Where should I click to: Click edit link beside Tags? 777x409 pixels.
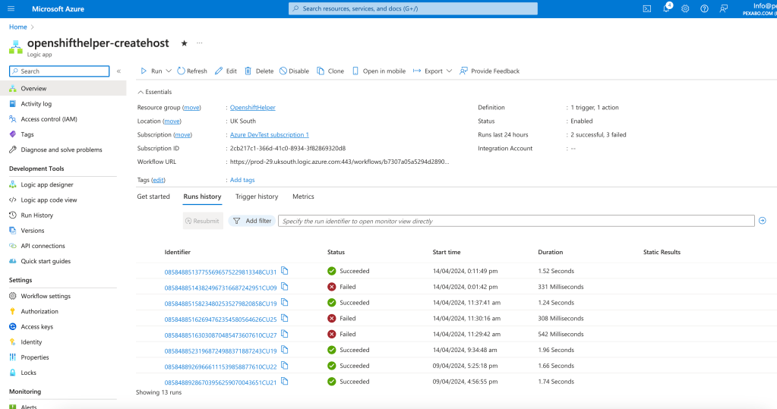coord(159,181)
